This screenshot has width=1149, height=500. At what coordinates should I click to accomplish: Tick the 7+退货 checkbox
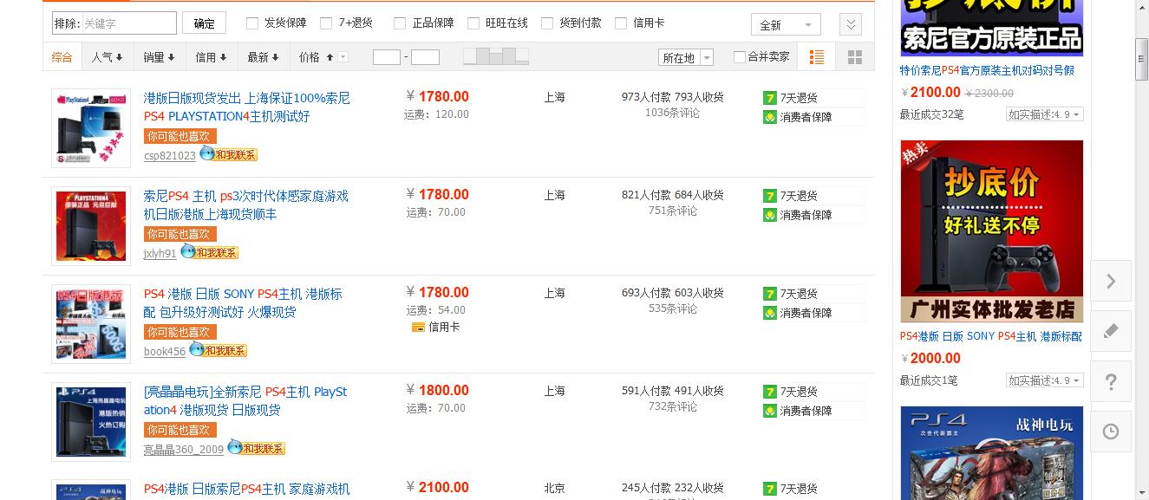click(x=326, y=23)
